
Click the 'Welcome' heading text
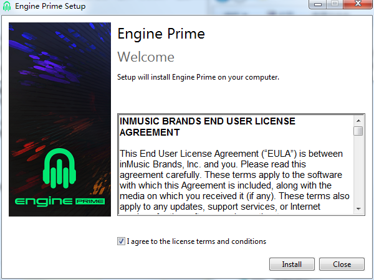tap(146, 57)
